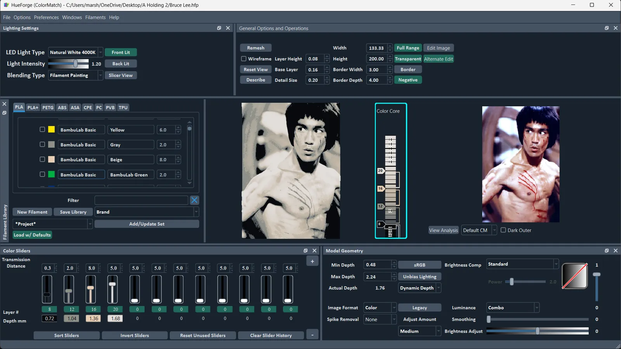Viewport: 621px width, 349px height.
Task: Click the Light Intensity slider
Action: pos(68,64)
